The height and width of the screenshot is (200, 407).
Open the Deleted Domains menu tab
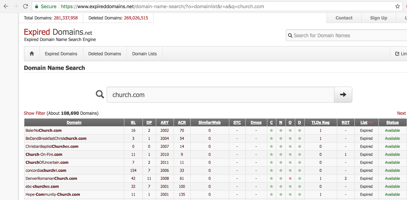(105, 54)
